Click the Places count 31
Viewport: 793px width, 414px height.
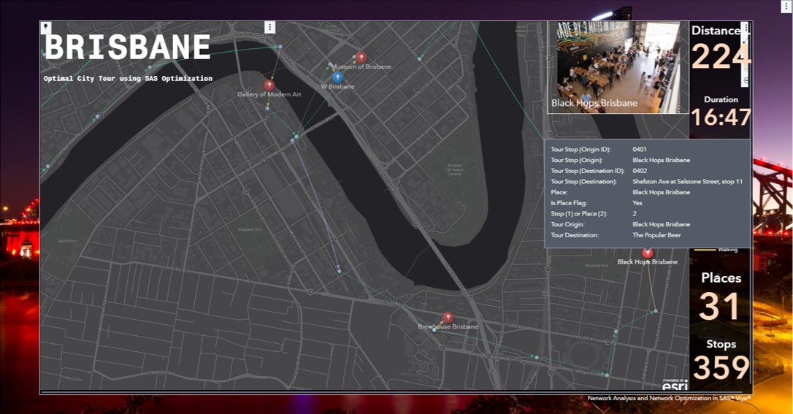coord(719,307)
